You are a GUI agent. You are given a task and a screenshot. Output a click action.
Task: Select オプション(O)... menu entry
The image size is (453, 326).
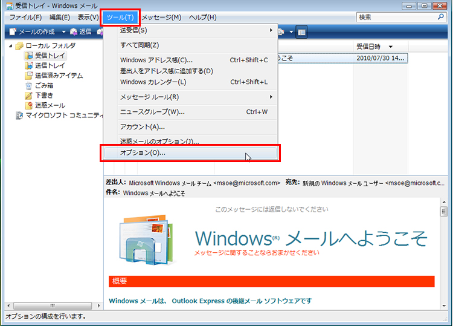tap(191, 153)
